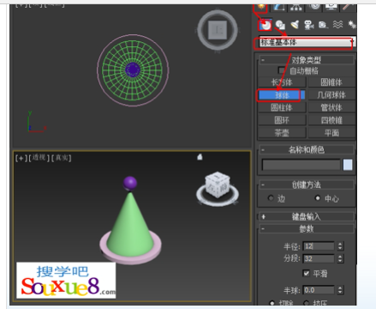Open the 透视 viewport label menu
Image resolution: width=376 pixels, height=309 pixels.
coord(39,158)
